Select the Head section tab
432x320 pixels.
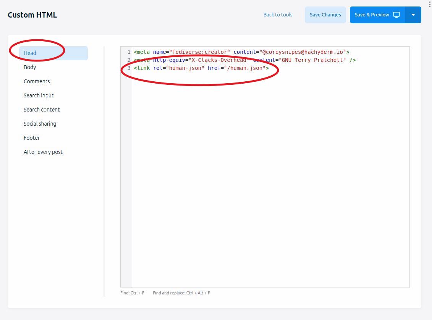pos(30,53)
